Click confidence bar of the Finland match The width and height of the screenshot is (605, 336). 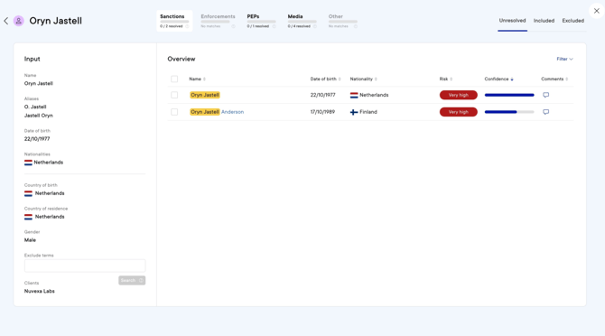(509, 112)
